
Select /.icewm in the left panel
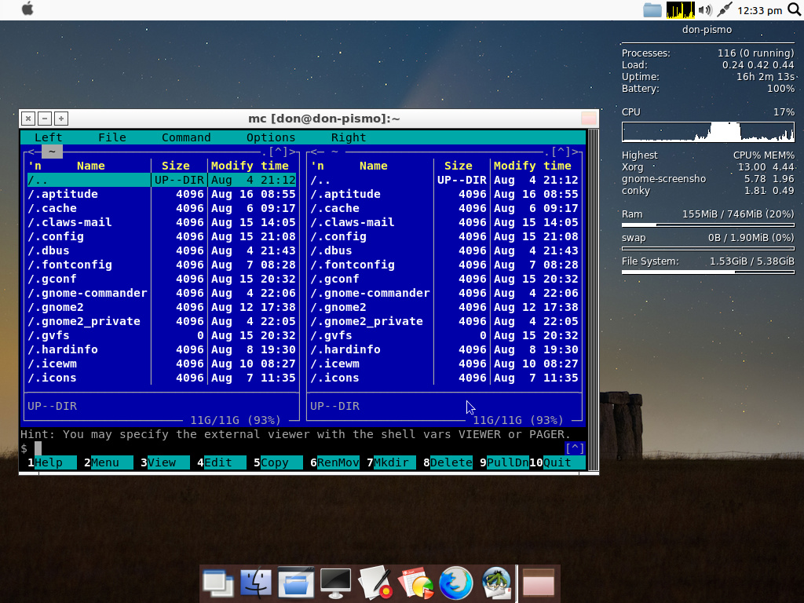point(162,364)
